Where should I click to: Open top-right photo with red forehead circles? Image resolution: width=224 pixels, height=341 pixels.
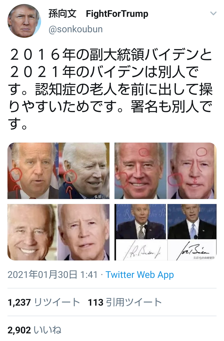pyautogui.click(x=165, y=171)
